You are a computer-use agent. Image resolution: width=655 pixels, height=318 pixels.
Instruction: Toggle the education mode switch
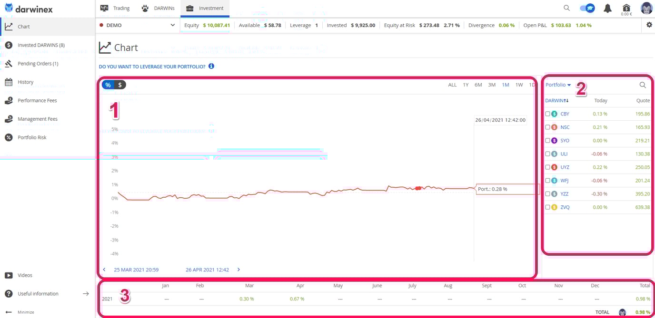click(587, 8)
